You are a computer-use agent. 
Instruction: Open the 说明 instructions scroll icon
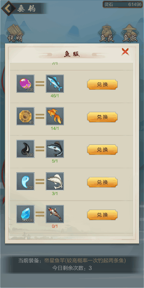(x=15, y=34)
